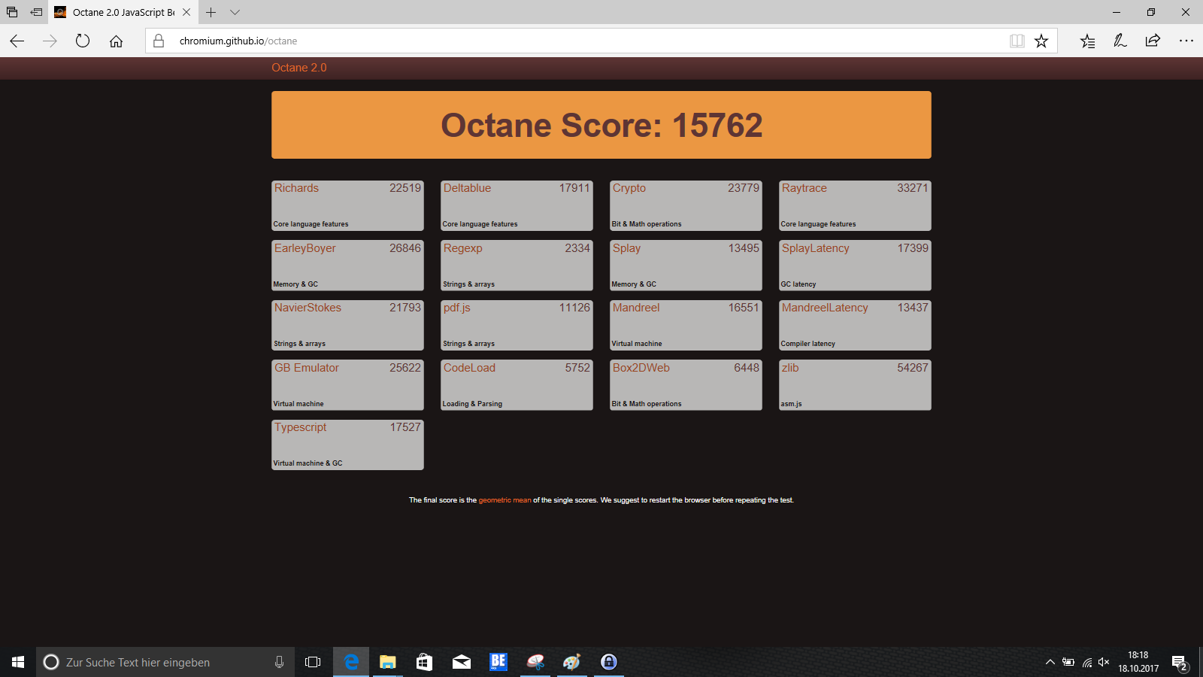The width and height of the screenshot is (1203, 677).
Task: Open the blue BE app in the taskbar
Action: (x=498, y=662)
